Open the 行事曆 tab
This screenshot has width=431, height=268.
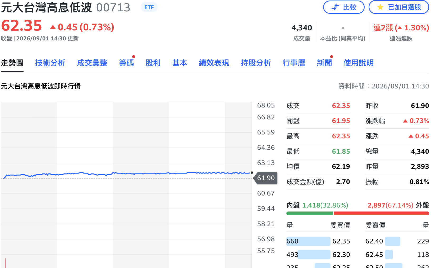[294, 63]
